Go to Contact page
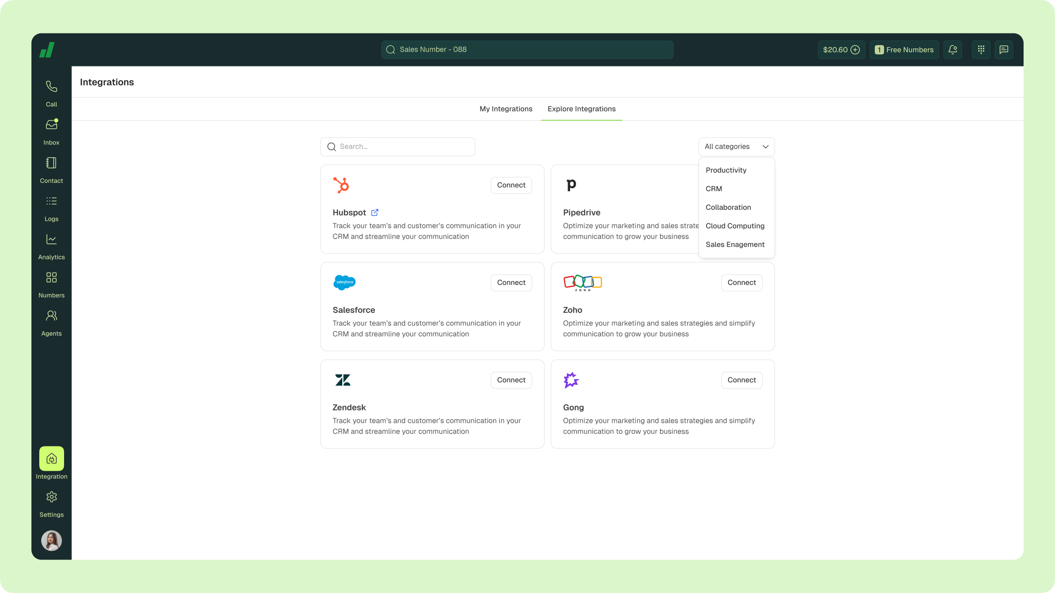 click(x=51, y=170)
